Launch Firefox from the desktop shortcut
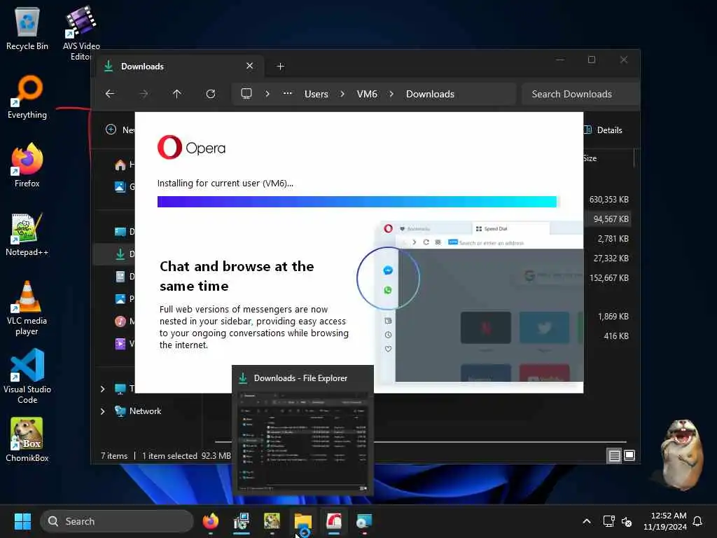This screenshot has width=717, height=538. click(27, 165)
